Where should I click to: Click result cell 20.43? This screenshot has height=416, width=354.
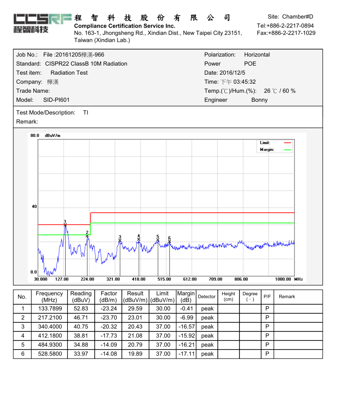pos(135,327)
